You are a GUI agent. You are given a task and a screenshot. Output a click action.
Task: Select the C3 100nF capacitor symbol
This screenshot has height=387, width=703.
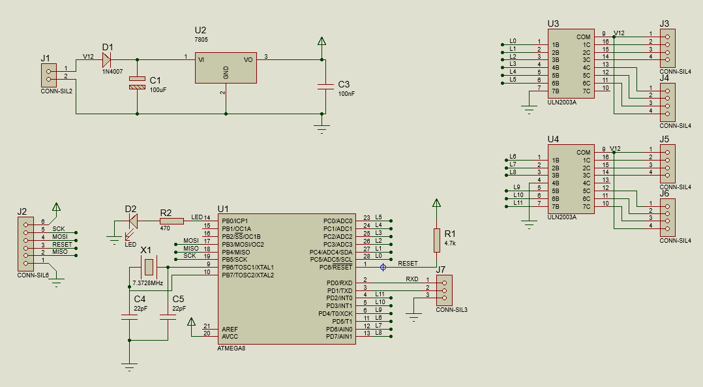[325, 87]
